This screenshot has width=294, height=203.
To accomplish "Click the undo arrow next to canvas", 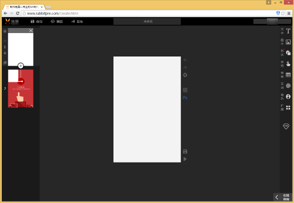I will pyautogui.click(x=185, y=60).
